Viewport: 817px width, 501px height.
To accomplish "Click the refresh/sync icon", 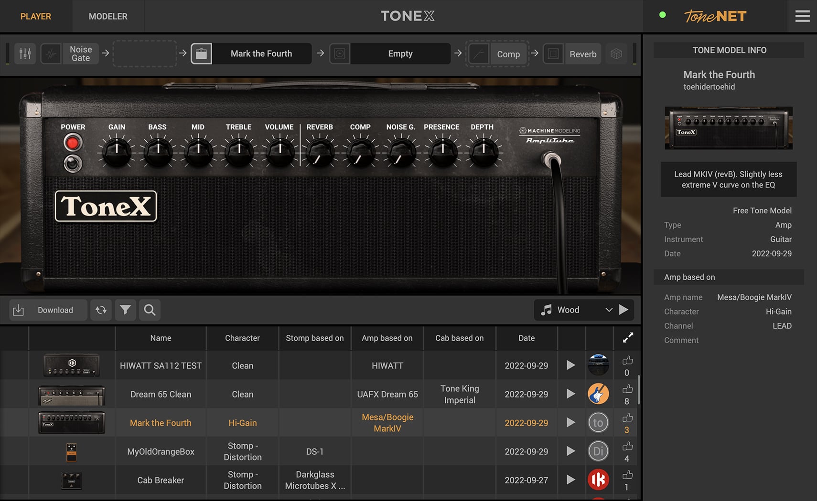I will 101,310.
